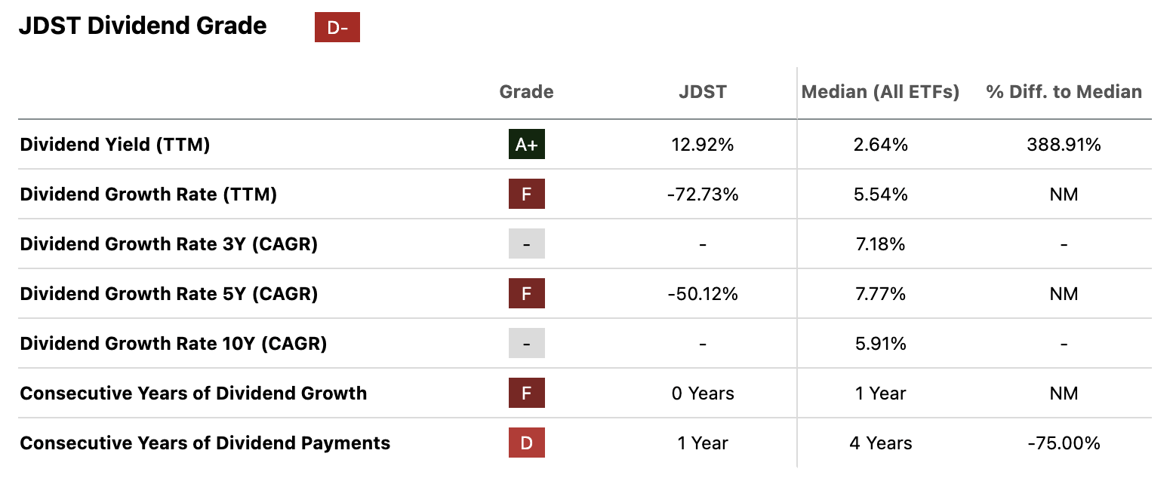Select F badge for 5Y CAGR growth
The width and height of the screenshot is (1173, 484).
click(x=526, y=294)
